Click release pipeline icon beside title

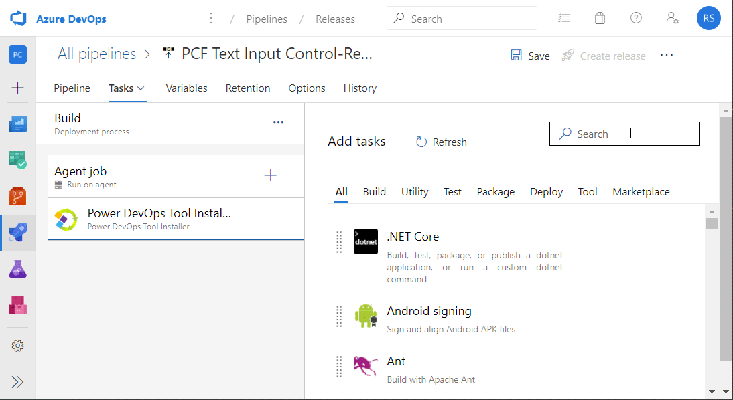168,54
